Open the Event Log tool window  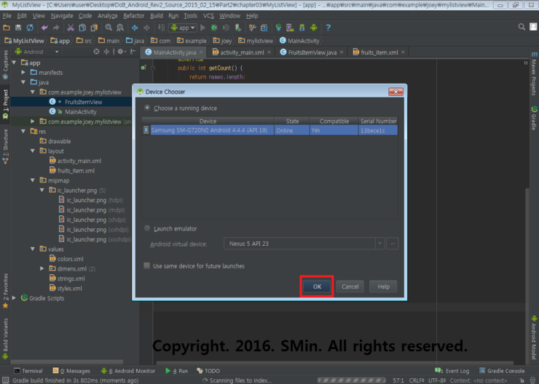(452, 371)
